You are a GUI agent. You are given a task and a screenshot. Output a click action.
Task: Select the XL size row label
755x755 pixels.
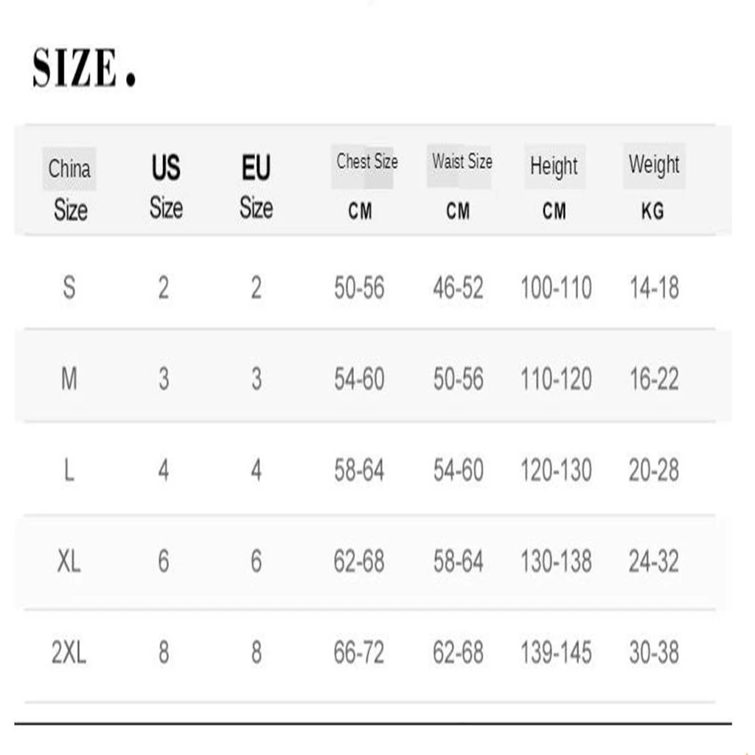coord(69,562)
